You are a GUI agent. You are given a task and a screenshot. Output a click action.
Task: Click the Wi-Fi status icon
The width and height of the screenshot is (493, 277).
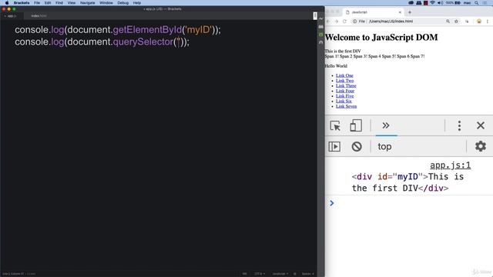tap(433, 3)
